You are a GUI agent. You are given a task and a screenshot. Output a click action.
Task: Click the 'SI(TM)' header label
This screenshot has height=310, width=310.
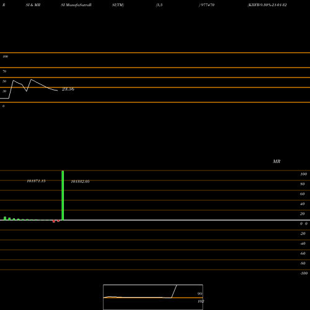pos(118,5)
